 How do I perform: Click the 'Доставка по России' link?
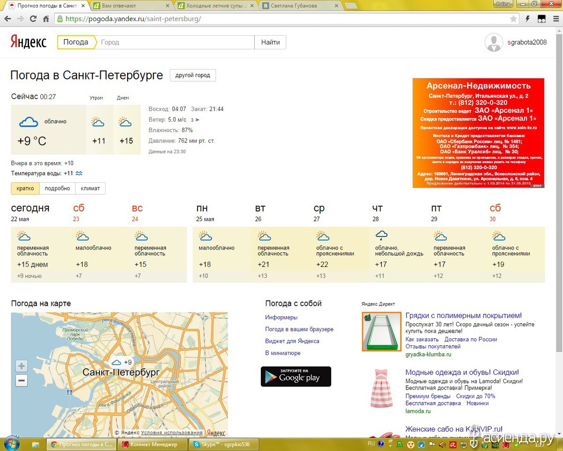tap(471, 339)
